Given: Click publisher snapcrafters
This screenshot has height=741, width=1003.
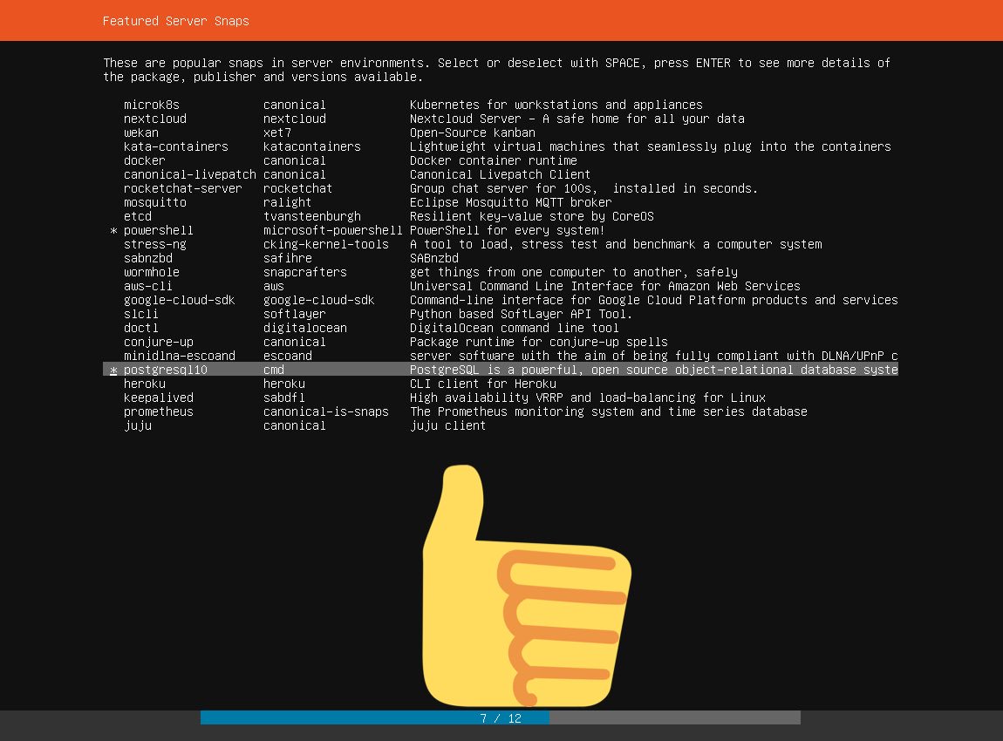Looking at the screenshot, I should [304, 272].
